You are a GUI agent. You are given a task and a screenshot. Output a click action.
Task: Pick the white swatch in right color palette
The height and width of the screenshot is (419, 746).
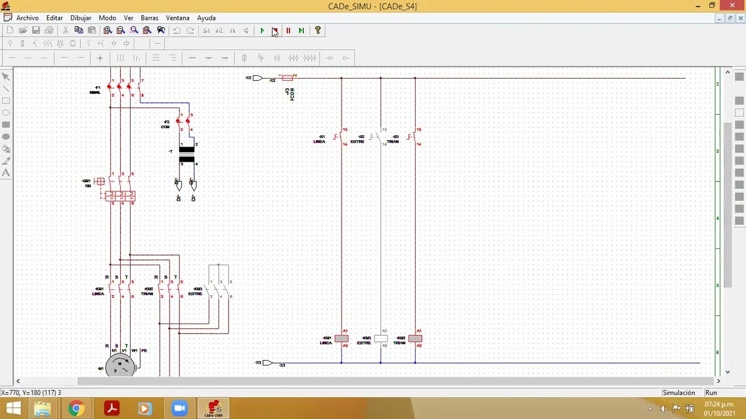tap(740, 113)
